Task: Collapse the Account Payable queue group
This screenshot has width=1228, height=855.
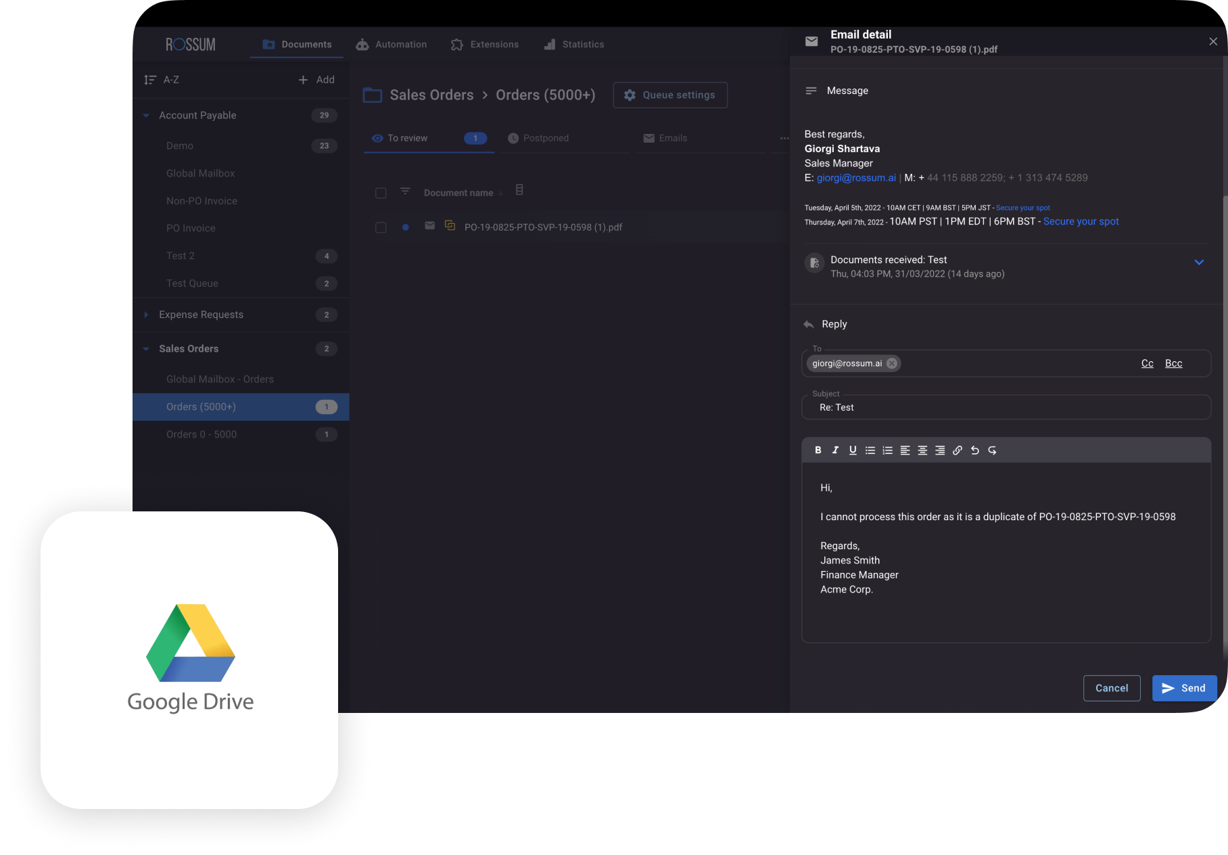Action: point(146,116)
